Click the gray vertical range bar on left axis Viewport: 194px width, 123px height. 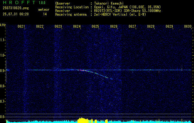6,71
